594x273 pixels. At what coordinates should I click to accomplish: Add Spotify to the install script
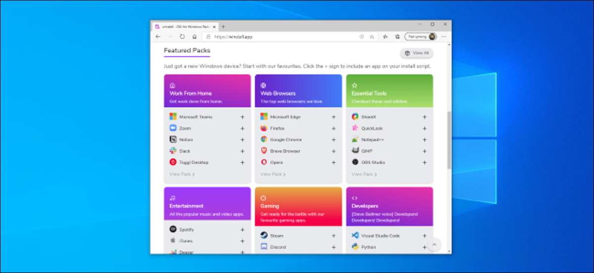tap(243, 230)
